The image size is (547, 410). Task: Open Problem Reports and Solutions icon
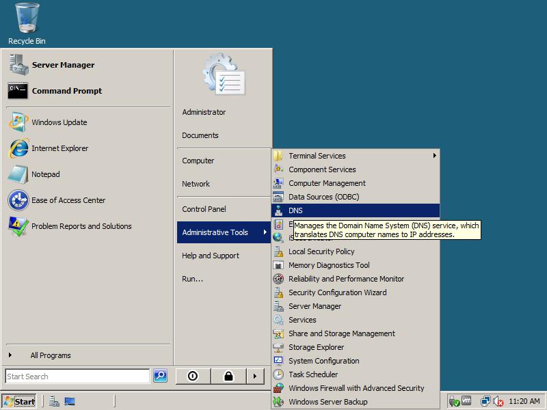(x=18, y=226)
